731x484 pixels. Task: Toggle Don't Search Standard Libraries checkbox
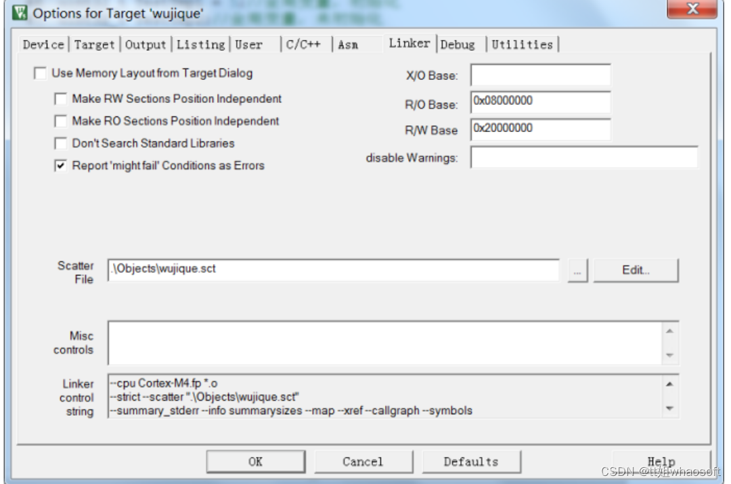61,144
